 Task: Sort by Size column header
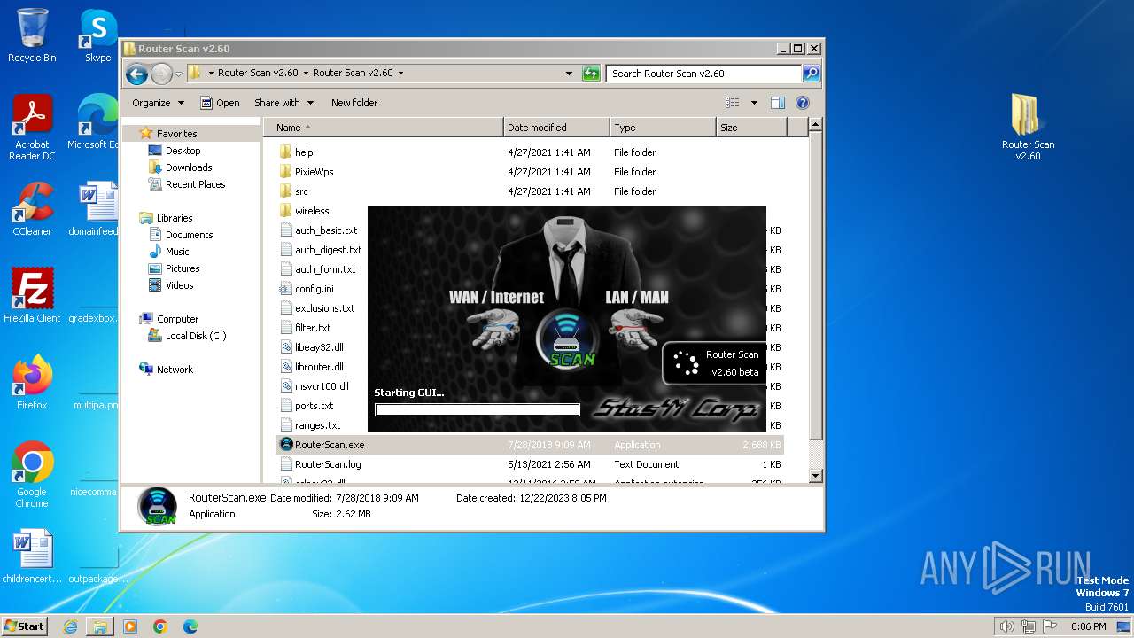coord(751,128)
